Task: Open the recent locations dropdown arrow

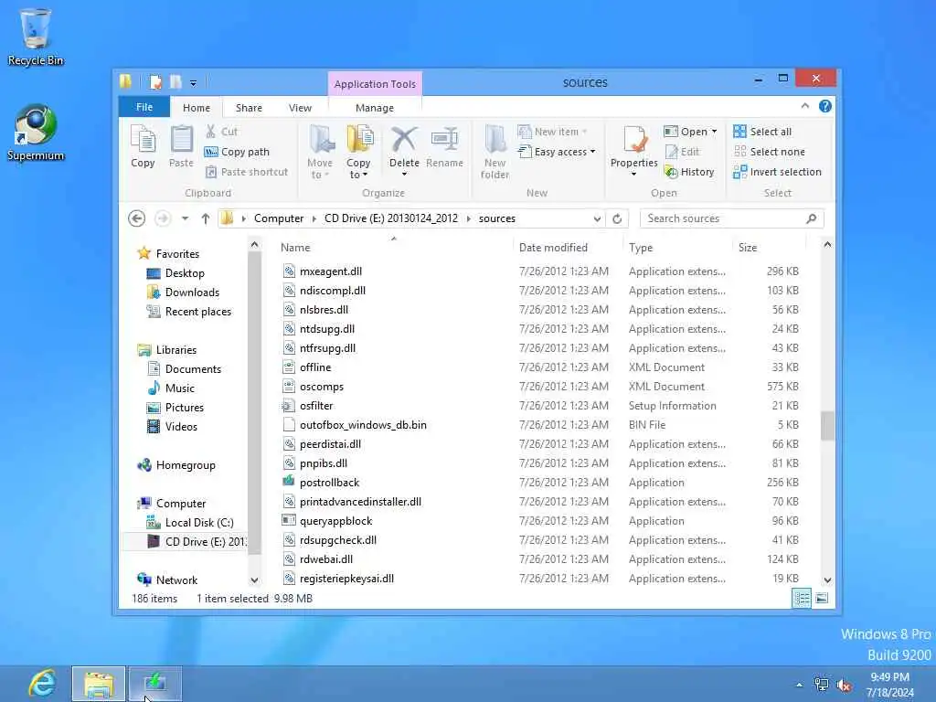Action: pyautogui.click(x=185, y=218)
